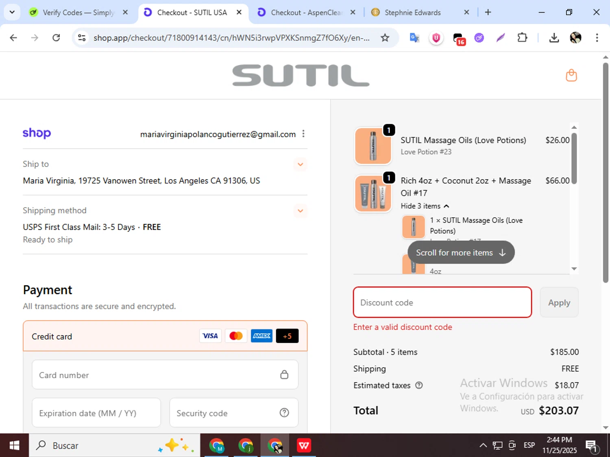Viewport: 610px width, 457px height.
Task: Click the order summary scroll-down arrow
Action: point(574,269)
